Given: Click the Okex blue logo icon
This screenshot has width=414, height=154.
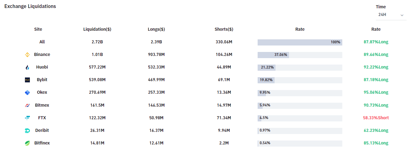Looking at the screenshot, I should point(27,93).
